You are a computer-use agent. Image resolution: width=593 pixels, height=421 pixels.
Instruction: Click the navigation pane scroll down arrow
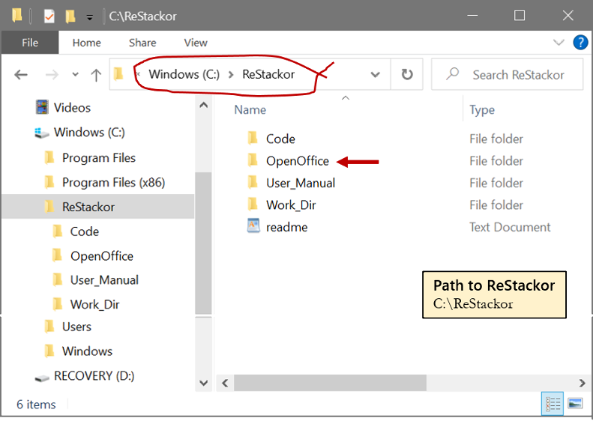(x=203, y=384)
